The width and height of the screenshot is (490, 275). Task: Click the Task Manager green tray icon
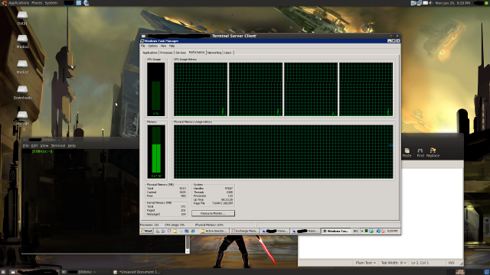click(366, 231)
